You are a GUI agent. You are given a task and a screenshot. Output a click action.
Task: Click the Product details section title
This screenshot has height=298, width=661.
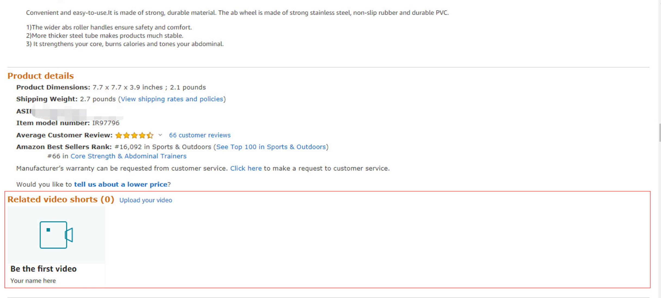click(40, 76)
